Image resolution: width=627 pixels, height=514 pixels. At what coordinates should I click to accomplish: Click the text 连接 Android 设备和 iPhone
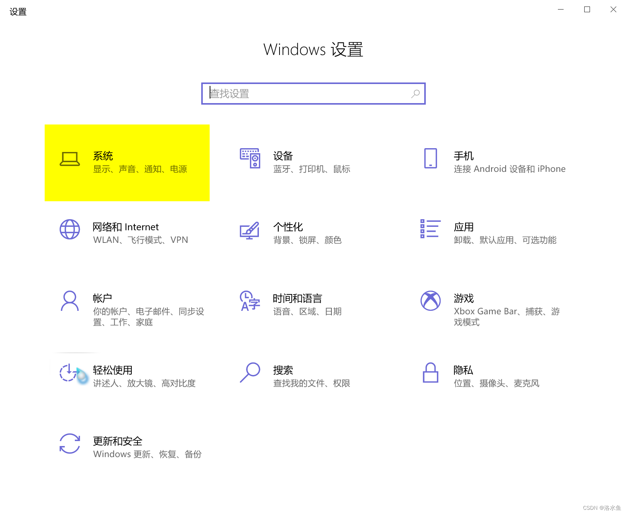tap(509, 169)
